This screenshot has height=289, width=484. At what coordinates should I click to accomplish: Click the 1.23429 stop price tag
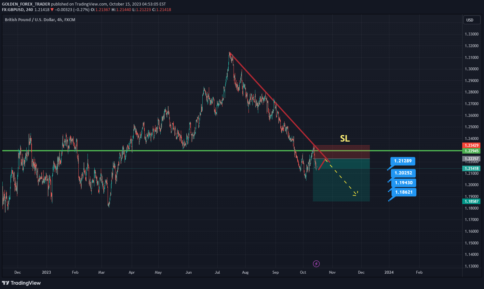pos(471,145)
